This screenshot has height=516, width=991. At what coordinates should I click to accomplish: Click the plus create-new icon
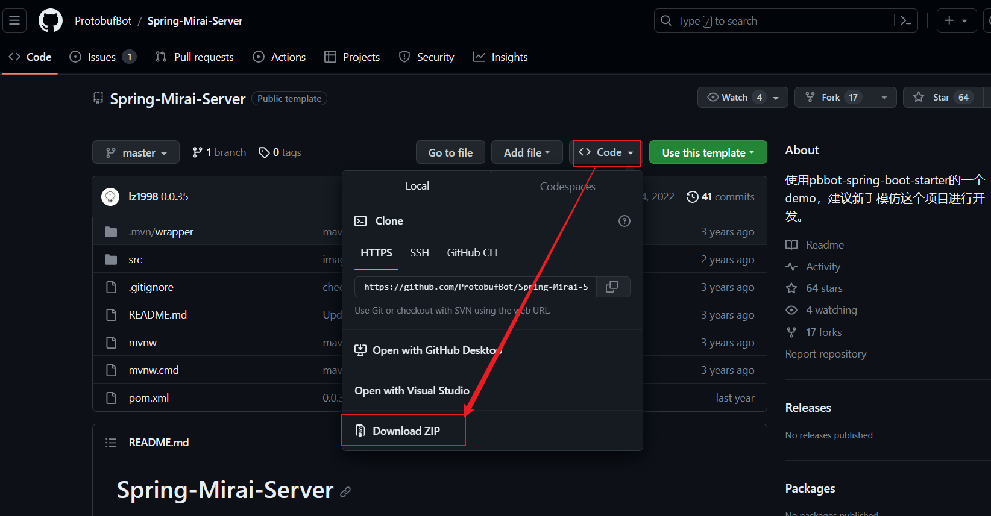click(x=949, y=20)
